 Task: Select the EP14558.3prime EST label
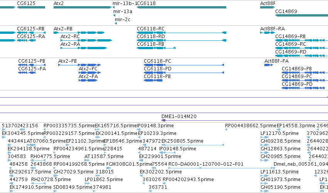point(296,126)
